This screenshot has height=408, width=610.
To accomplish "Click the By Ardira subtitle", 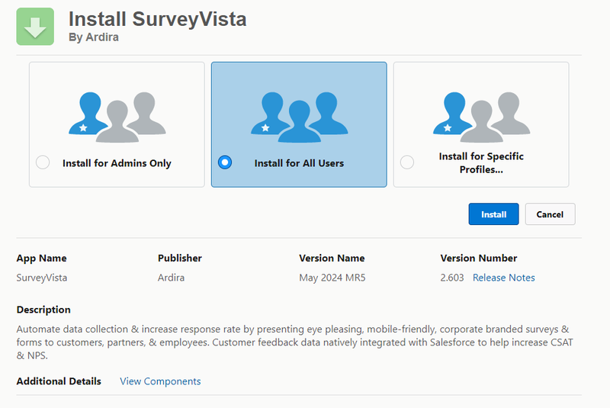I will 94,37.
